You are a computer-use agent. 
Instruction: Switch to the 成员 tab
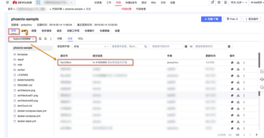coord(59,31)
